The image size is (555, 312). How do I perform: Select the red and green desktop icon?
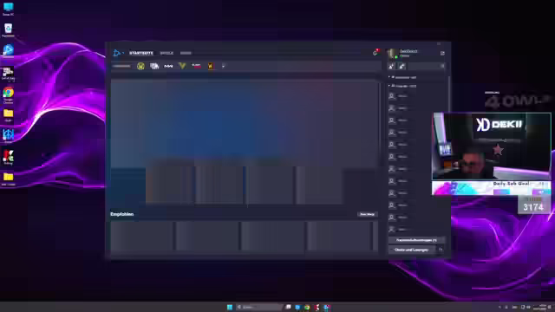point(8,158)
